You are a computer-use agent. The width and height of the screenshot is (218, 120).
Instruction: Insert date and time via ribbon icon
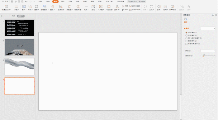(x=130, y=10)
